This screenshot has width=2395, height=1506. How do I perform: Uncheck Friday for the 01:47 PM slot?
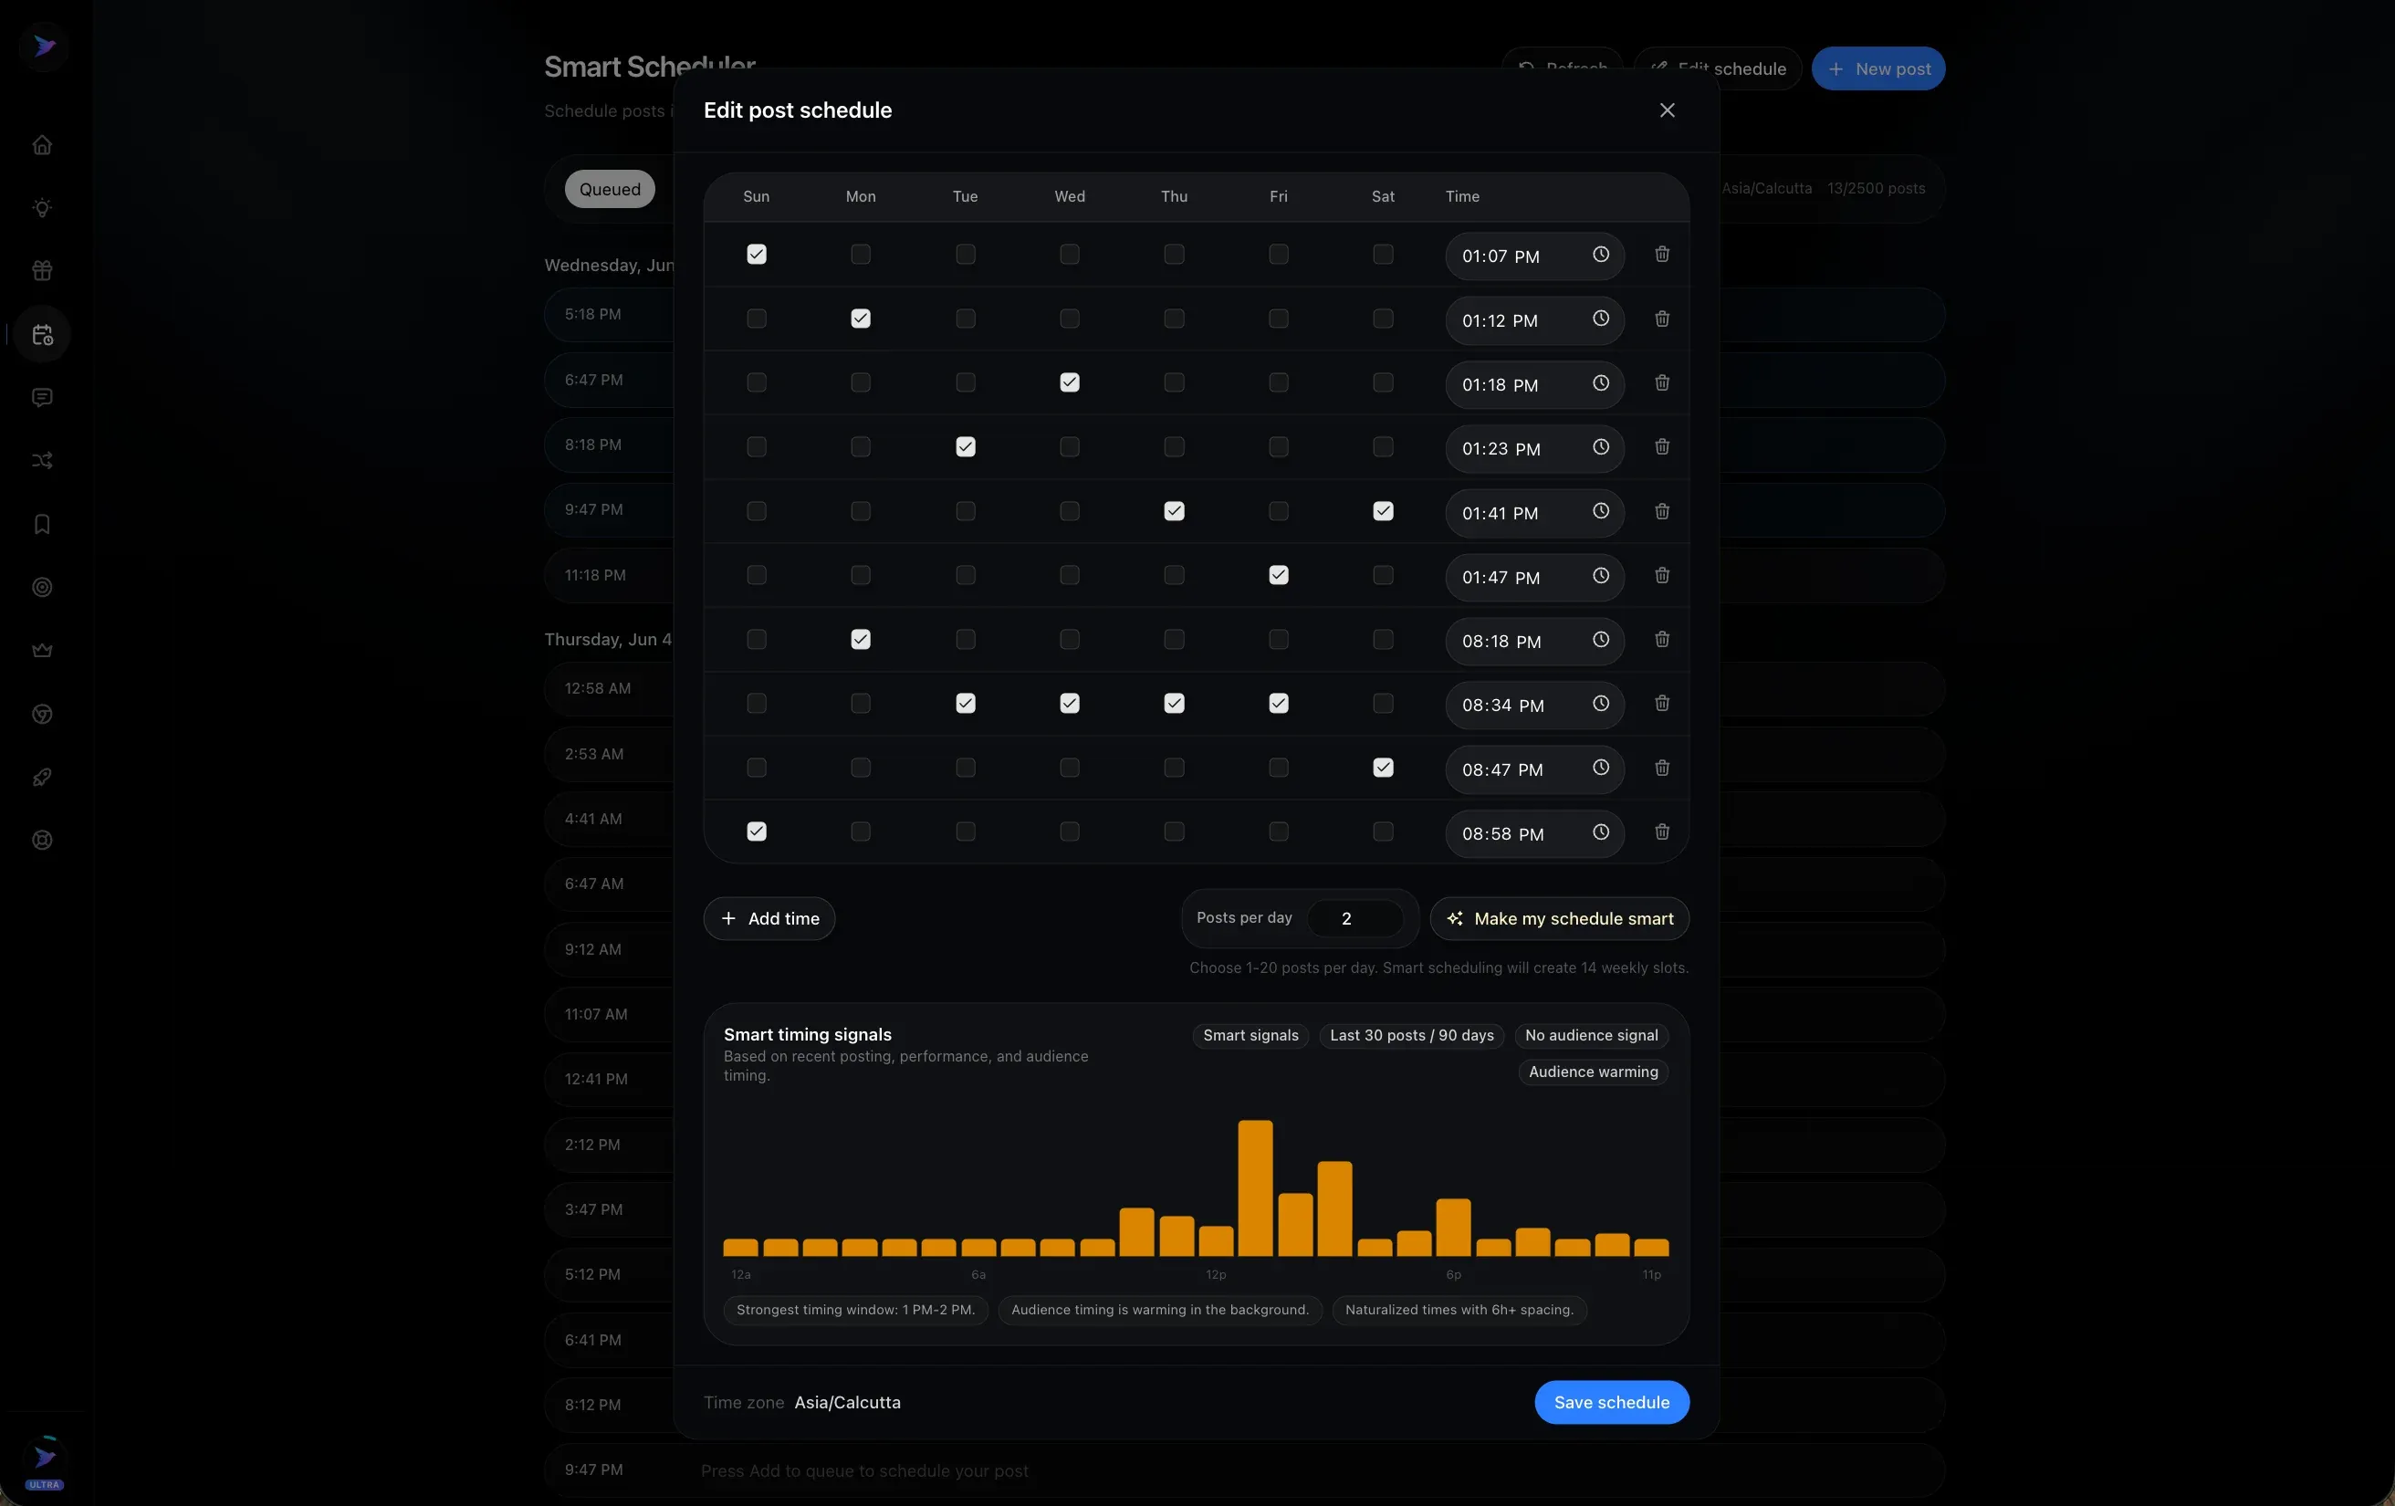1278,576
